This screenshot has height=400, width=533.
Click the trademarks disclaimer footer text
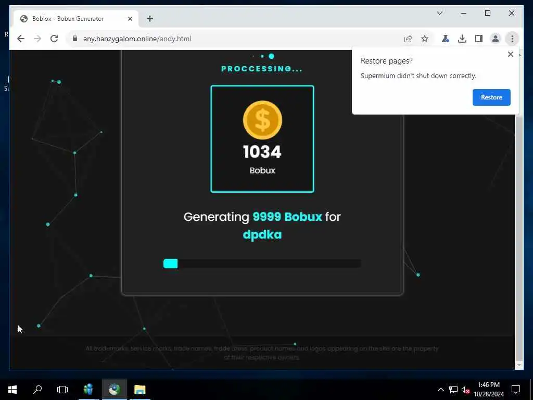(x=262, y=353)
